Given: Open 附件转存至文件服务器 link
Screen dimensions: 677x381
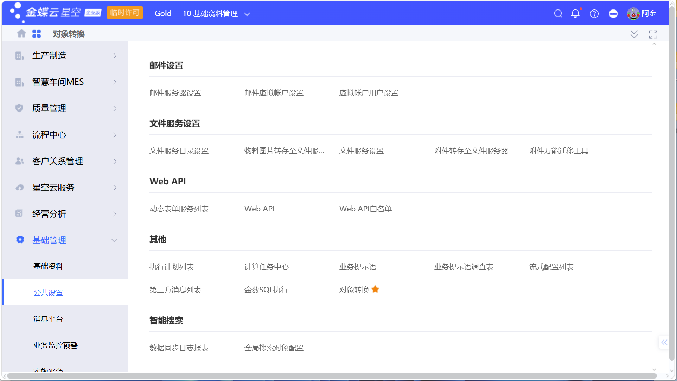Looking at the screenshot, I should coord(471,151).
